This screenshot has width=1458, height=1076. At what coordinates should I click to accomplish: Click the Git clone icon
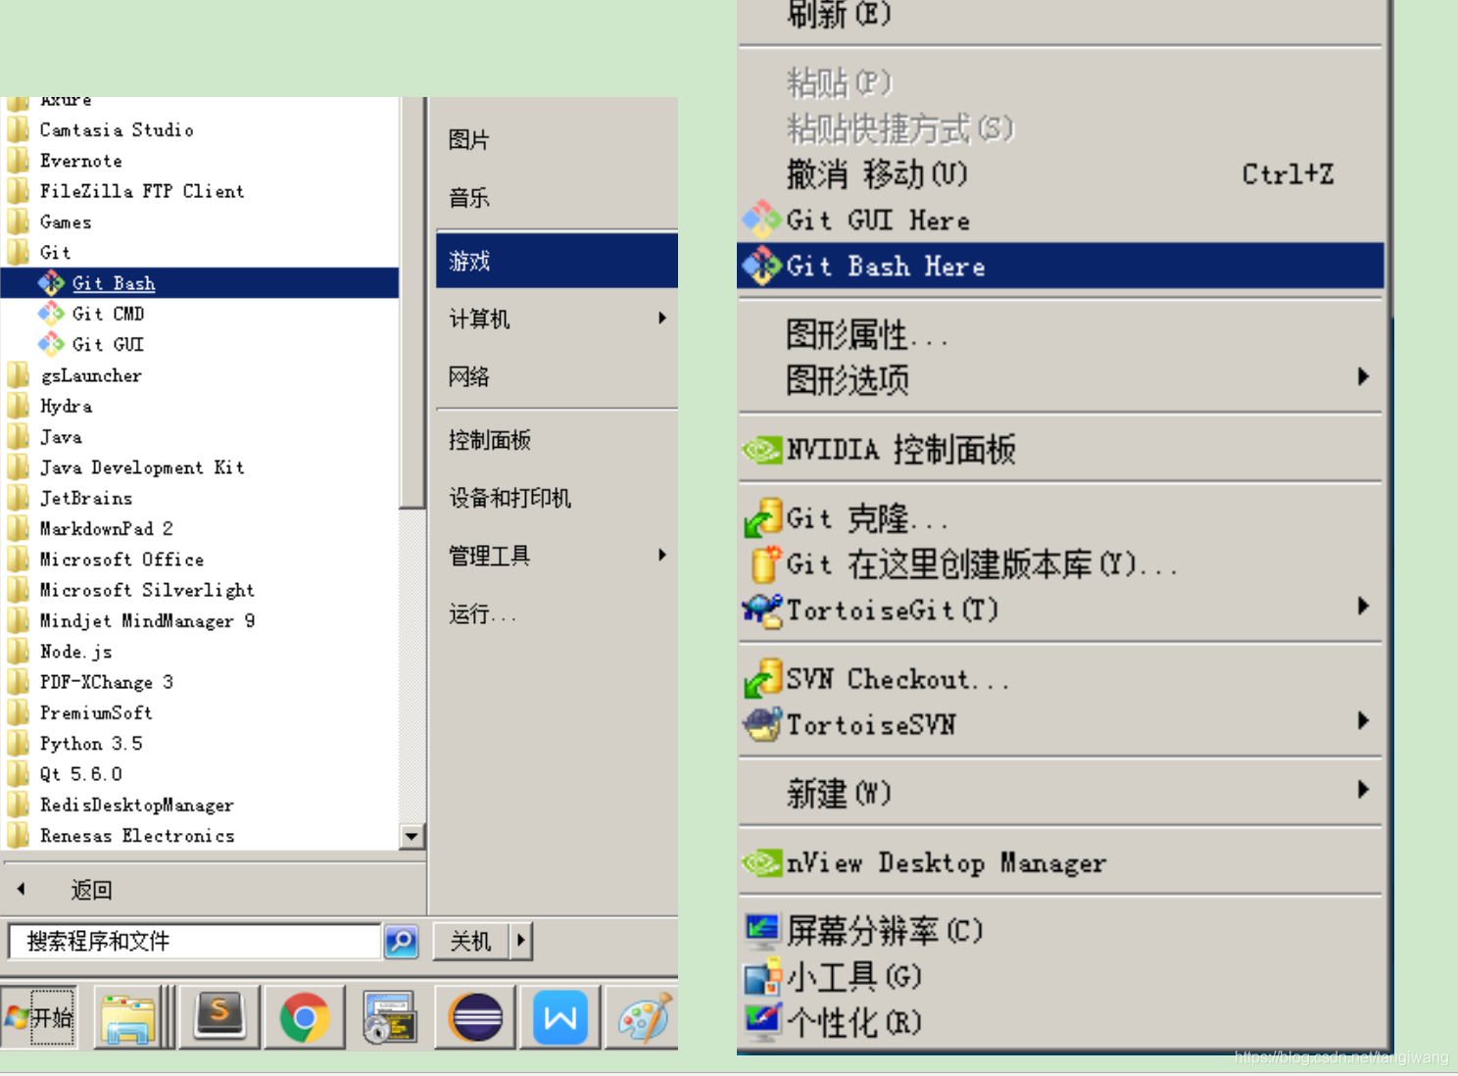point(761,518)
